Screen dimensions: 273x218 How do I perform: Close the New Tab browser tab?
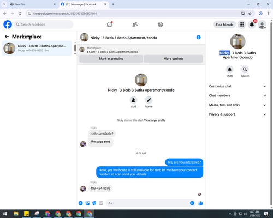55,4
